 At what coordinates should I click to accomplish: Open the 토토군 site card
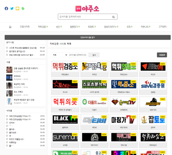click(x=94, y=69)
